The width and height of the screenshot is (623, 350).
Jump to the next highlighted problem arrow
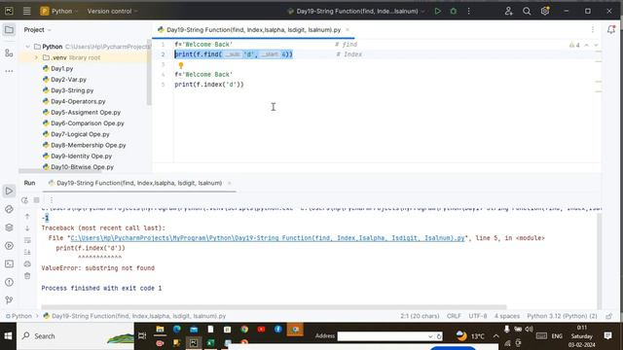point(596,46)
